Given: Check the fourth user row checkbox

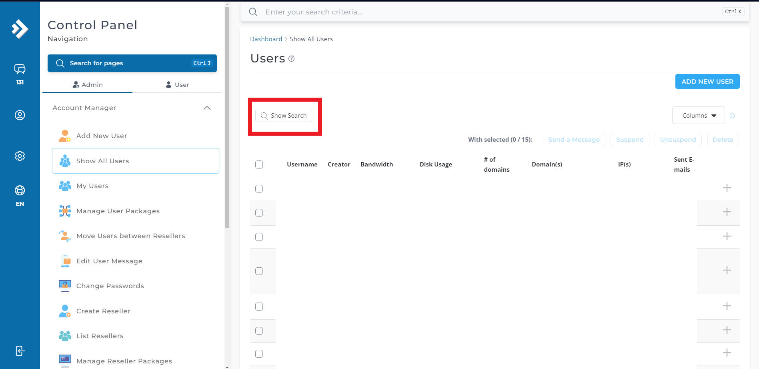Looking at the screenshot, I should 259,271.
